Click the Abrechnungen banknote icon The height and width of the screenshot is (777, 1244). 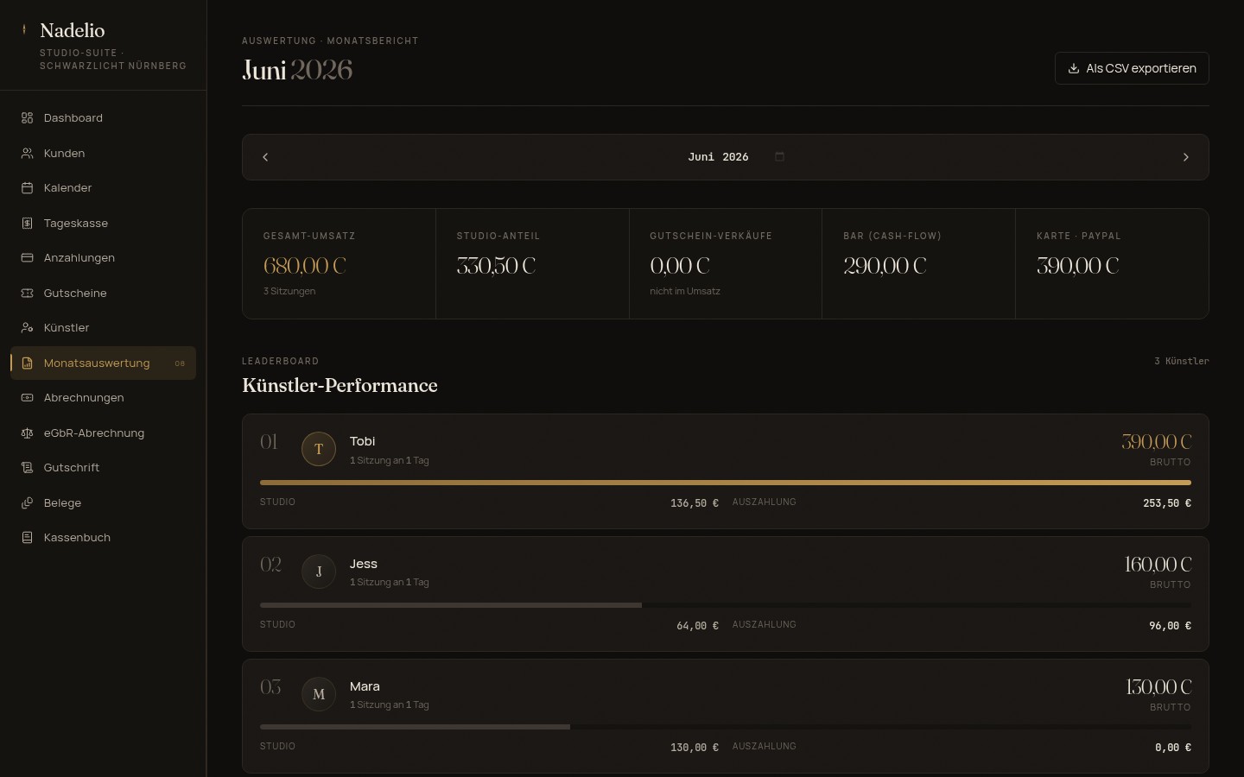coord(27,398)
